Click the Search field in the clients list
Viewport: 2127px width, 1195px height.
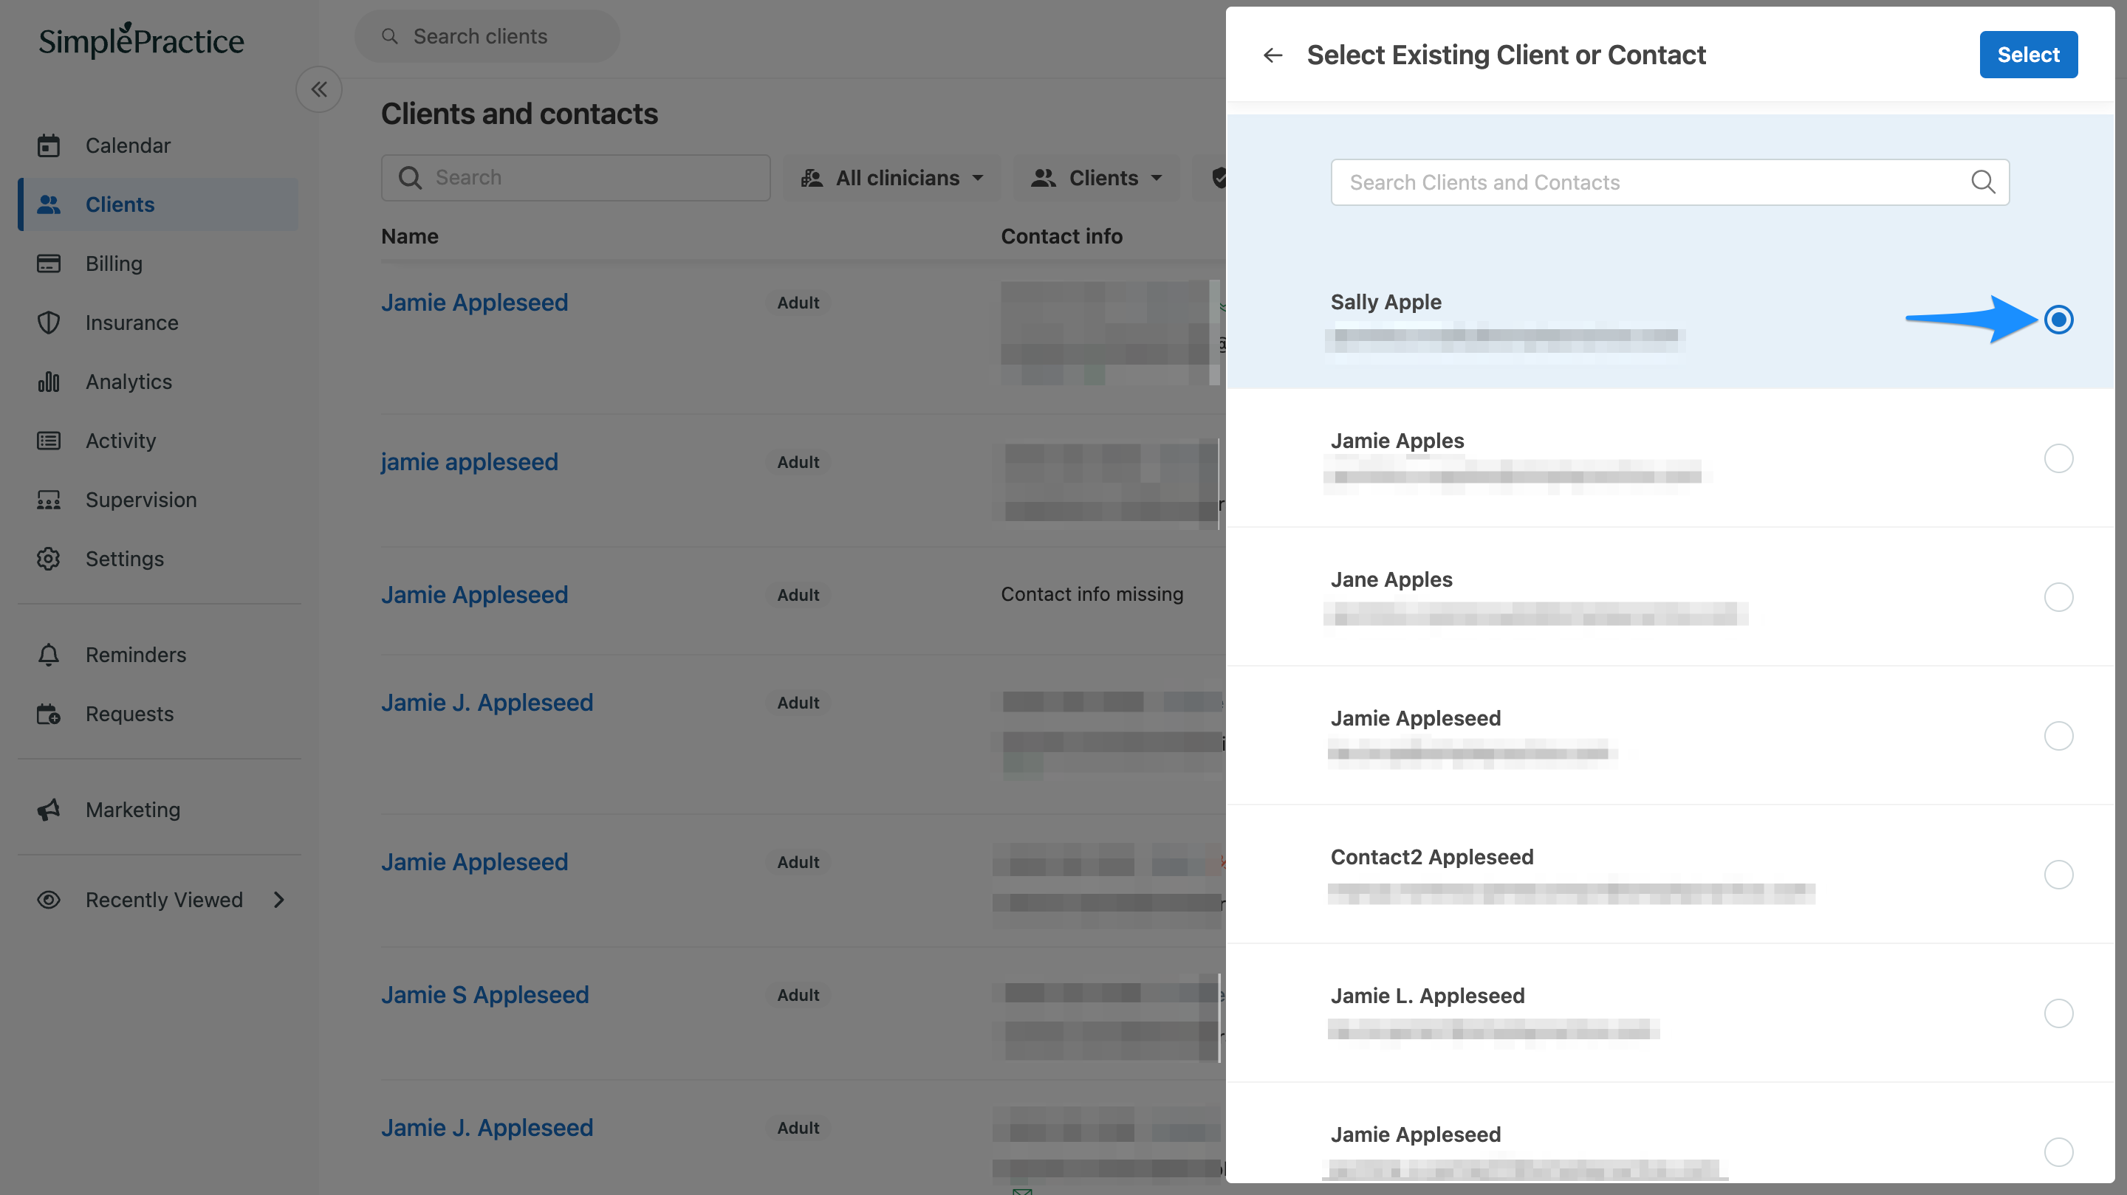pyautogui.click(x=575, y=177)
